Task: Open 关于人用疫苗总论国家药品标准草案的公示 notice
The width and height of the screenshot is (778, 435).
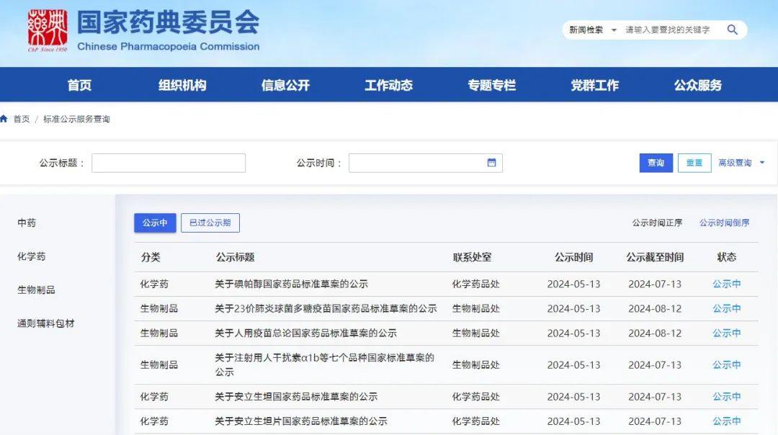Action: click(x=305, y=333)
